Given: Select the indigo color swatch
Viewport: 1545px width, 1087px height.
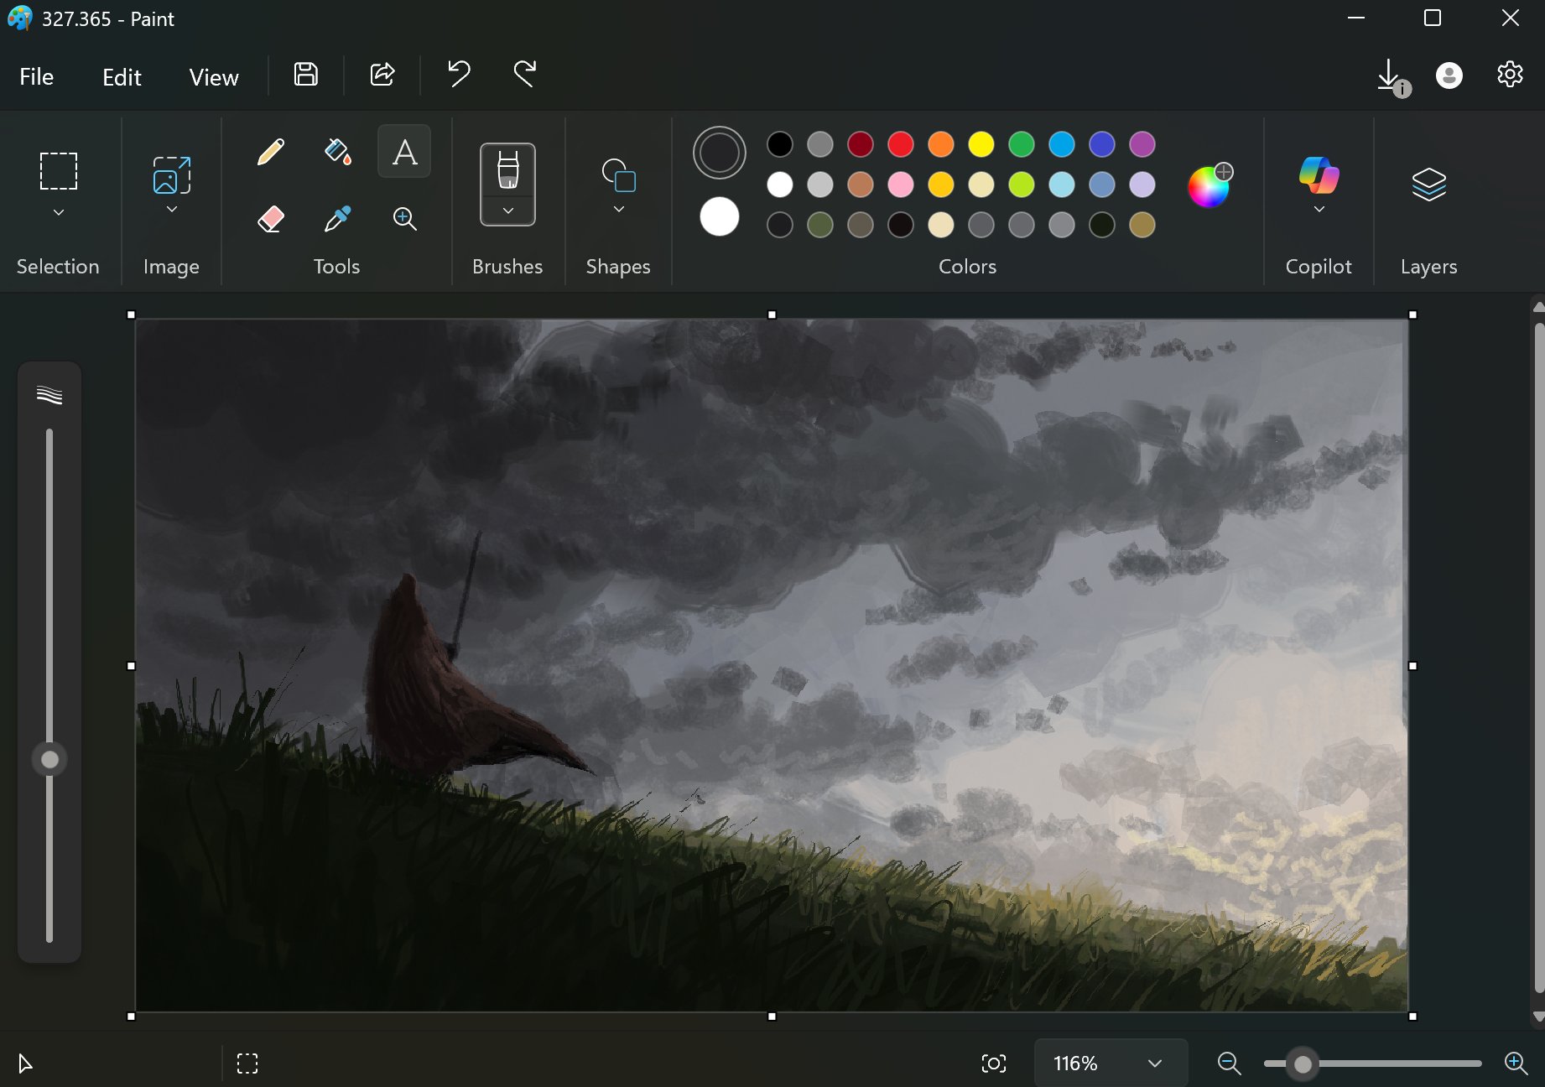Looking at the screenshot, I should click(1102, 144).
